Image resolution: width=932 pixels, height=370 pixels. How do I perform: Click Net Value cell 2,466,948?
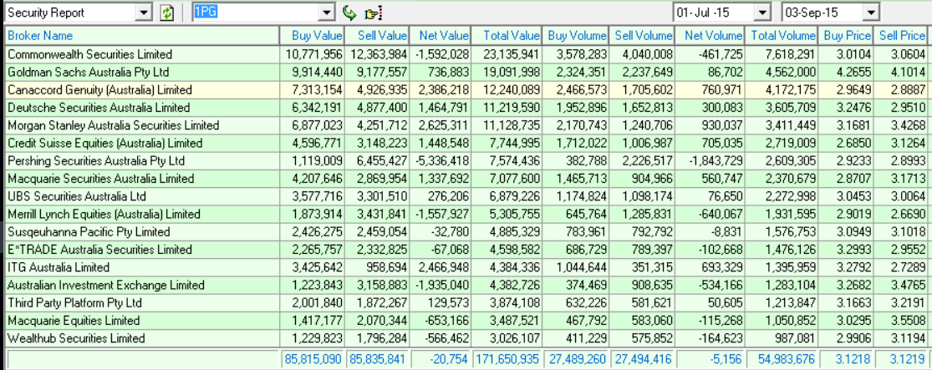pos(440,267)
